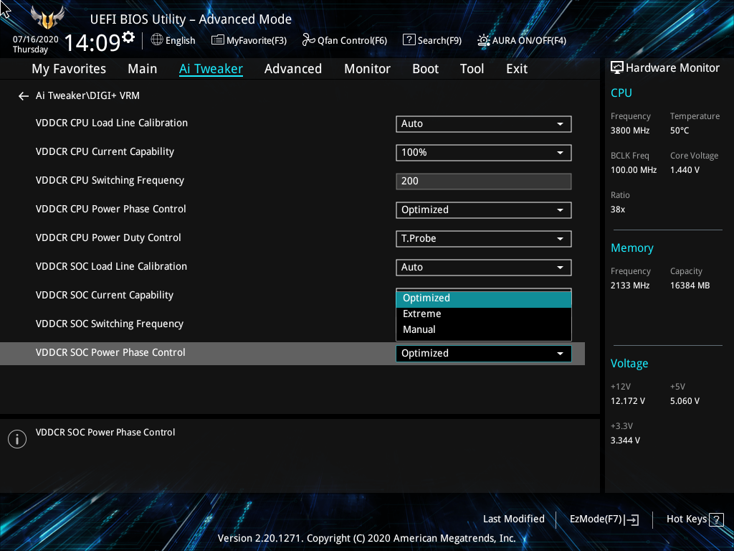The height and width of the screenshot is (551, 734).
Task: Select the VDDCR SOC Current Capability label
Action: pyautogui.click(x=105, y=295)
